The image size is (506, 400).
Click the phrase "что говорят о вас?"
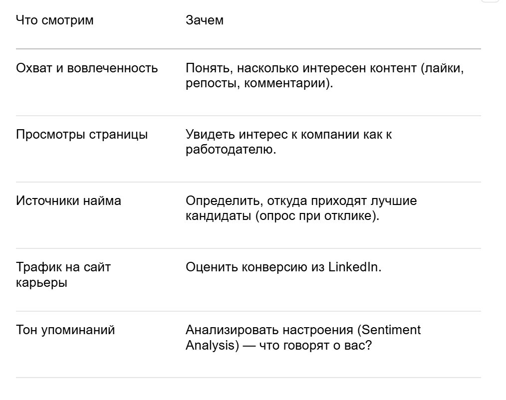click(315, 346)
